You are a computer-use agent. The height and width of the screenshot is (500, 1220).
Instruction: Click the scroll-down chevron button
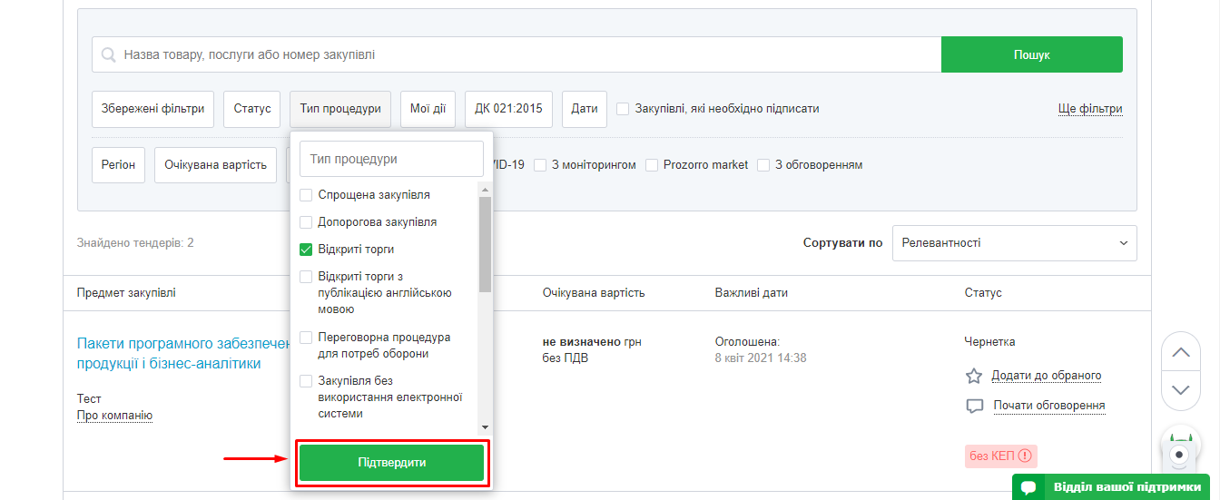(1180, 389)
